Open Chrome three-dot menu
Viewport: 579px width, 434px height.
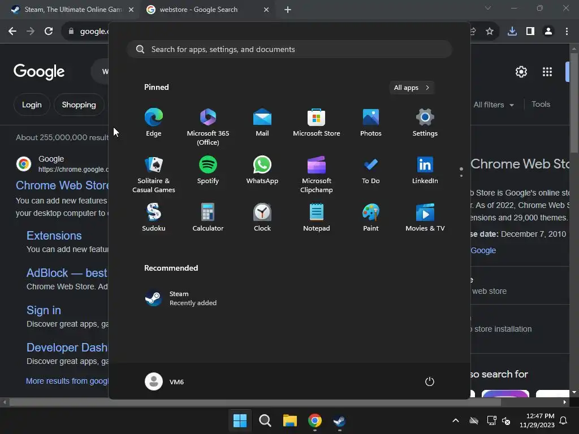click(567, 32)
